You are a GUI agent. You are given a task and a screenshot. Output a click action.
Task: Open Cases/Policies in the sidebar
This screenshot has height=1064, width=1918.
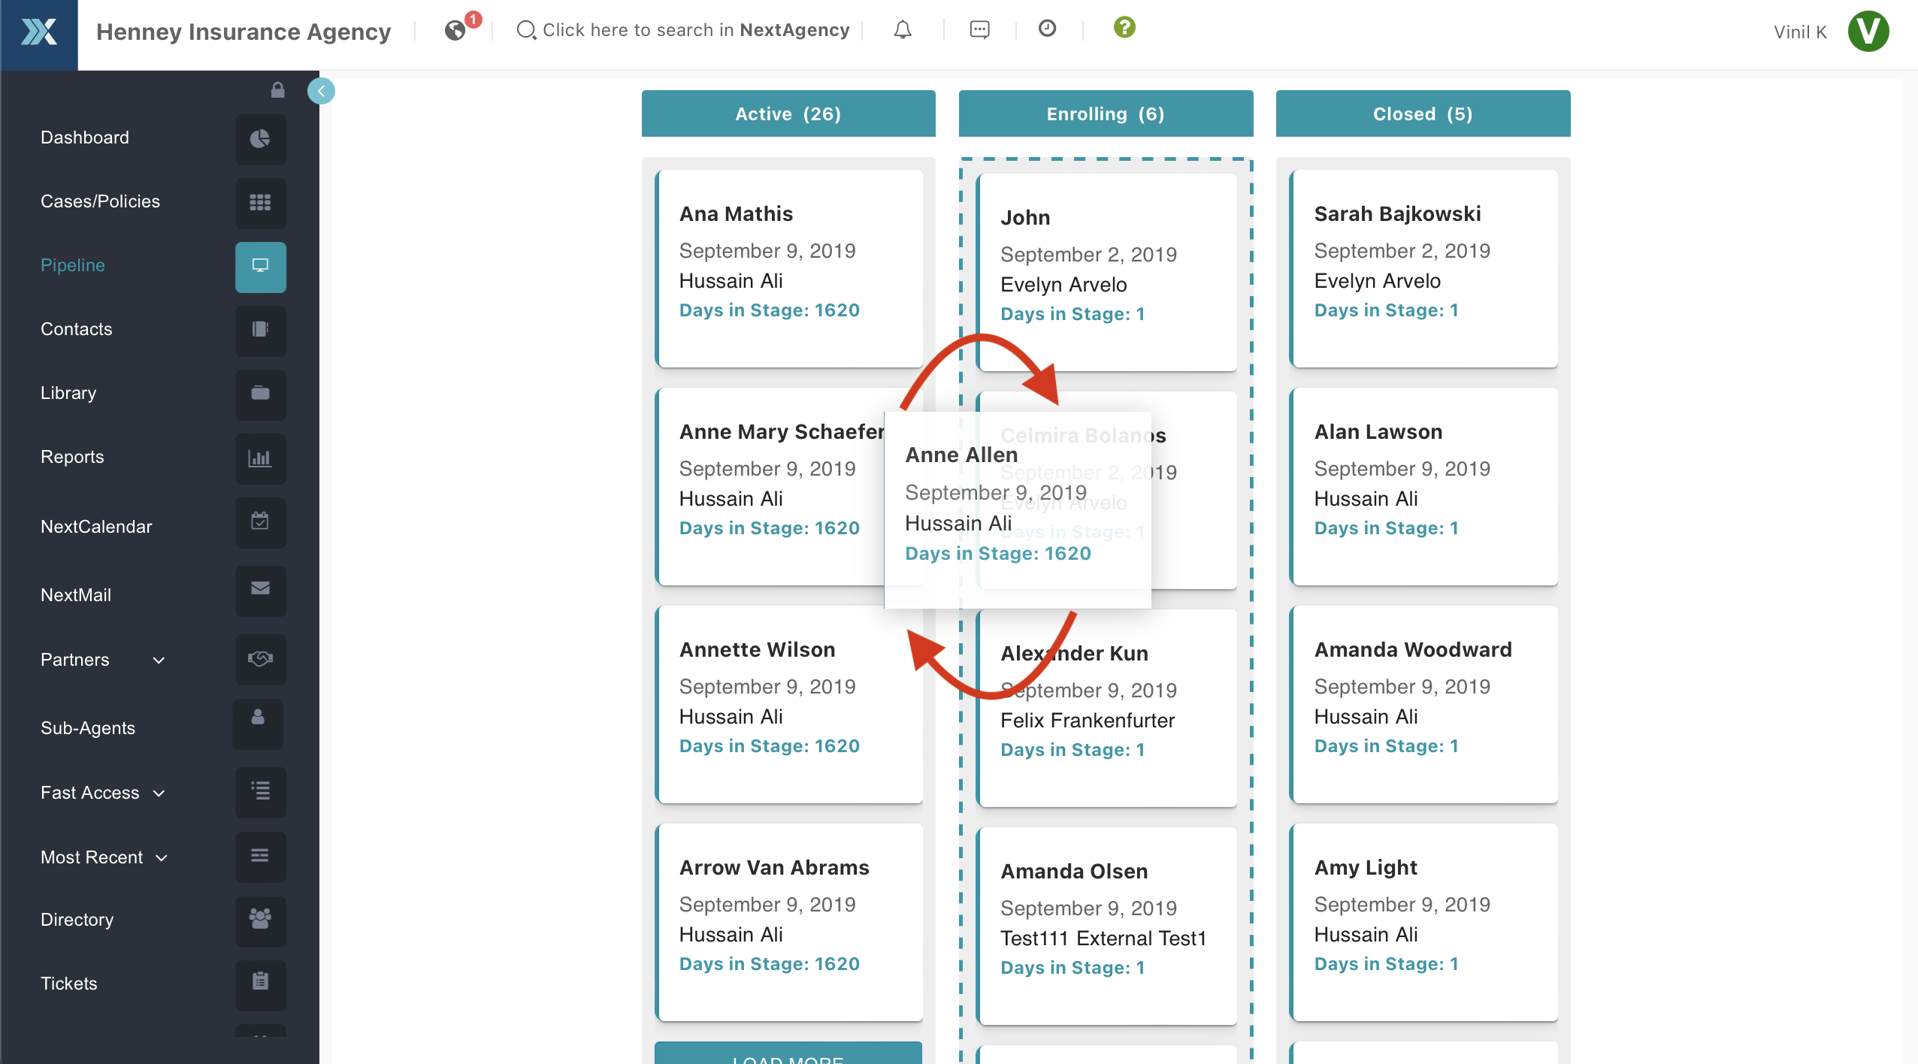point(100,201)
